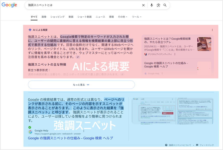Open the left featured snippet screenshot thumbnail
223x150 pixels.
coord(154,111)
